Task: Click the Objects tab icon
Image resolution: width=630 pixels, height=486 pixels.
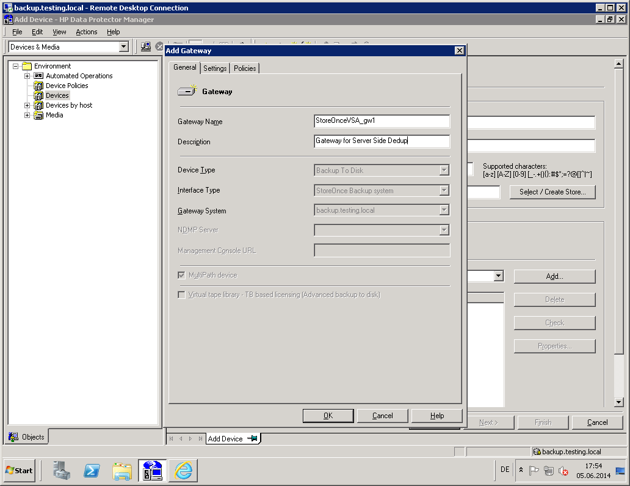Action: [x=13, y=437]
